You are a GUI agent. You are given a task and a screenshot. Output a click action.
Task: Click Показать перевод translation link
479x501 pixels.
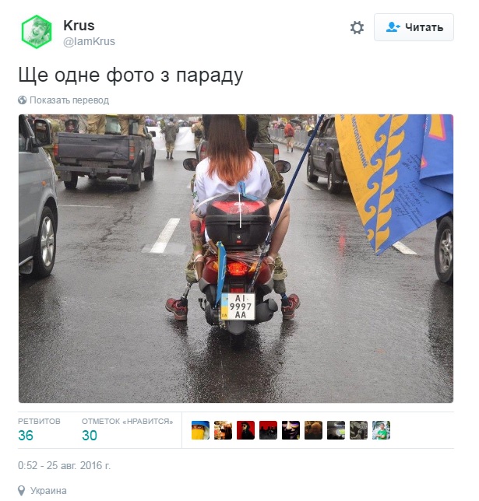point(69,100)
